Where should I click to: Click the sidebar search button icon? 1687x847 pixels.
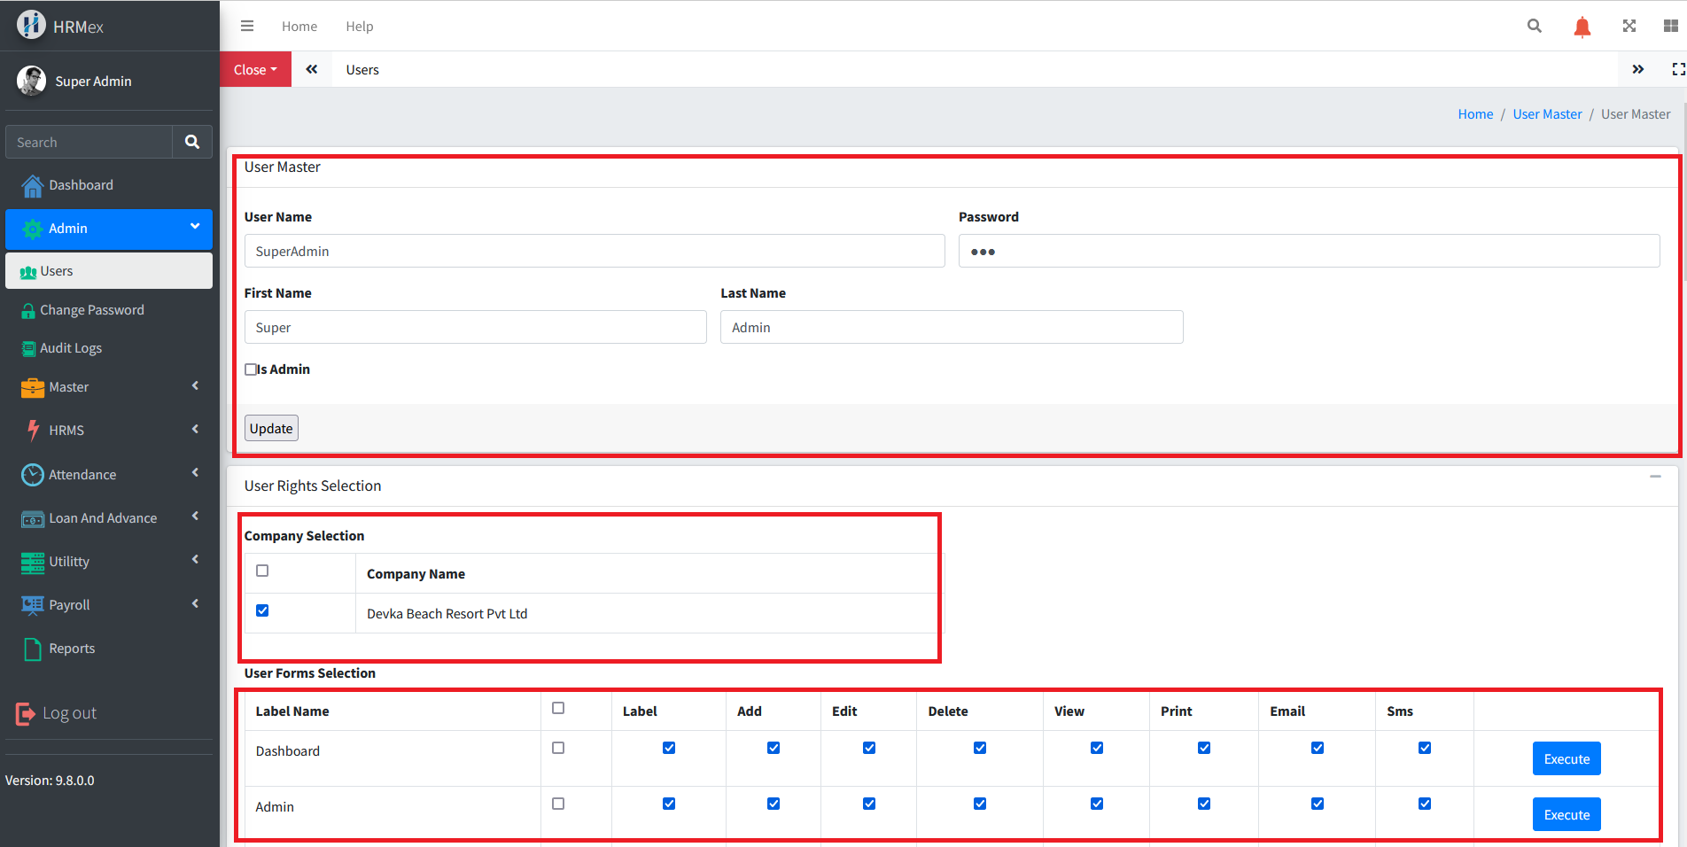pos(192,142)
